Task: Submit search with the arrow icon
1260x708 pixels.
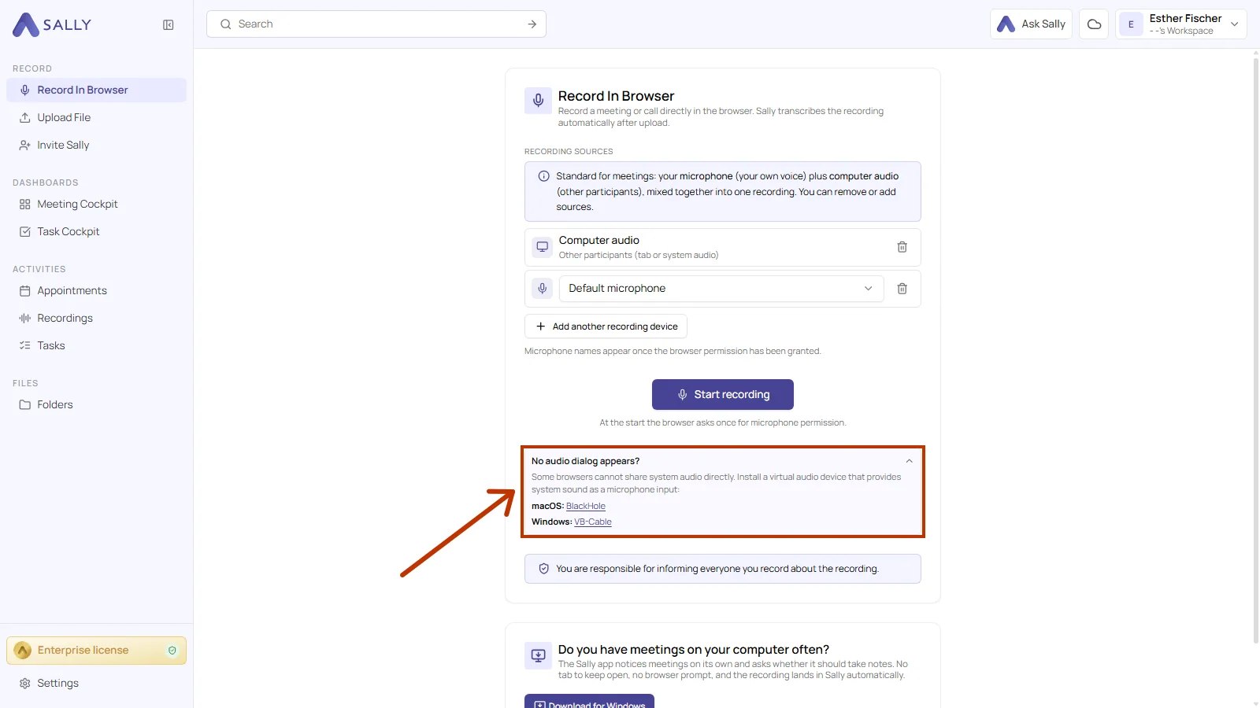Action: (x=532, y=24)
